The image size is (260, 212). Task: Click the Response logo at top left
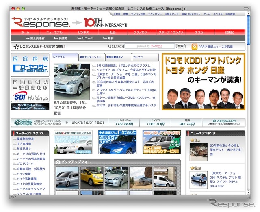pos(41,23)
